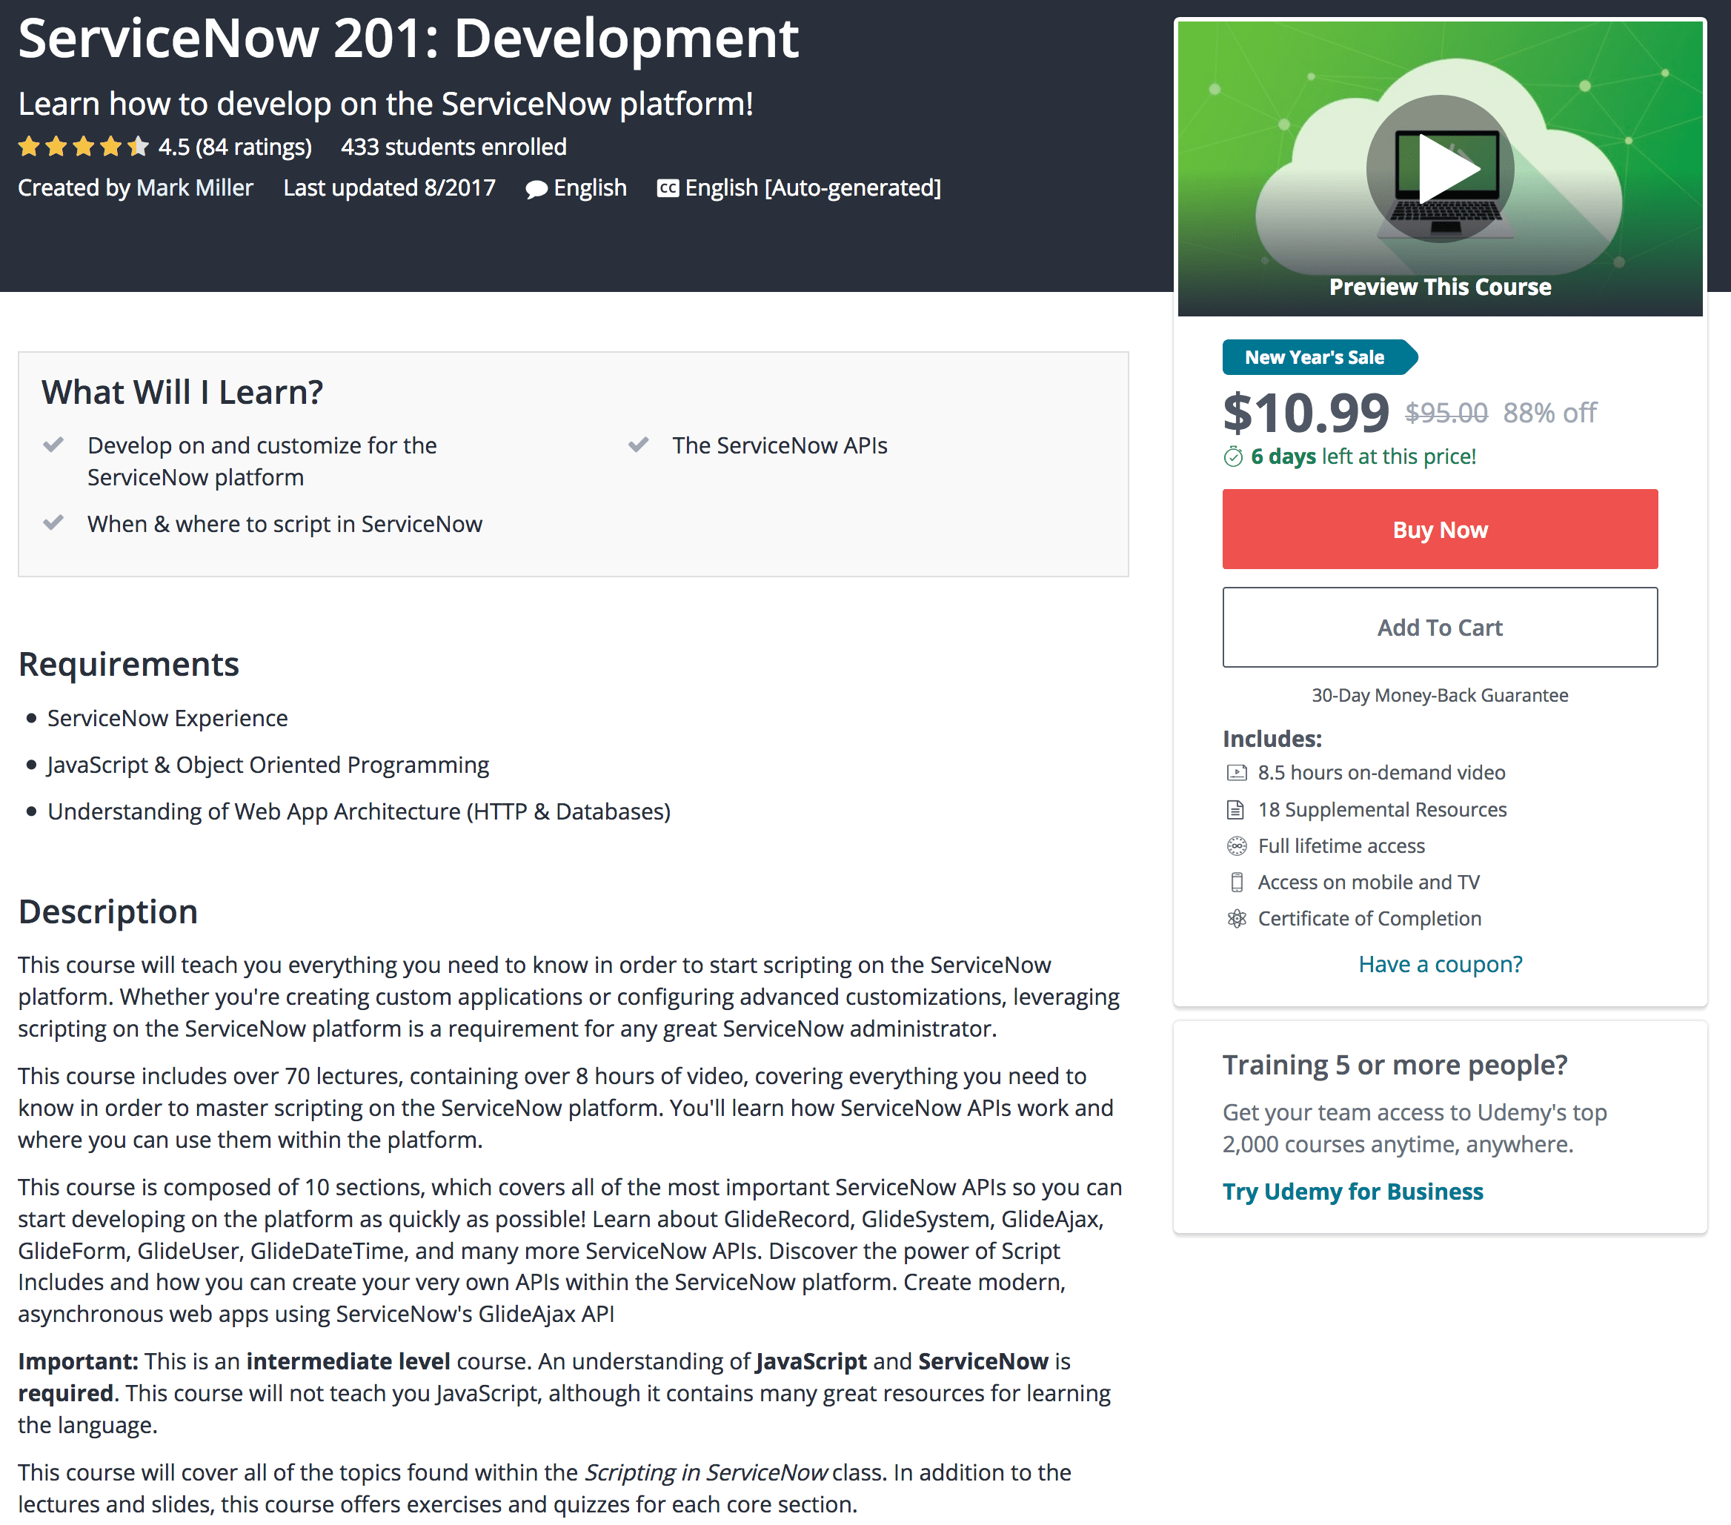1731x1525 pixels.
Task: Click checkmark next to The ServiceNow APIs
Action: (x=638, y=445)
